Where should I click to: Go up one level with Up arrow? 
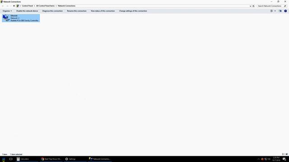(x=14, y=6)
